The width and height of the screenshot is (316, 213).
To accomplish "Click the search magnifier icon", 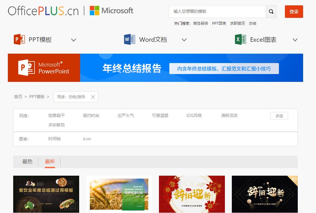I will tap(270, 12).
